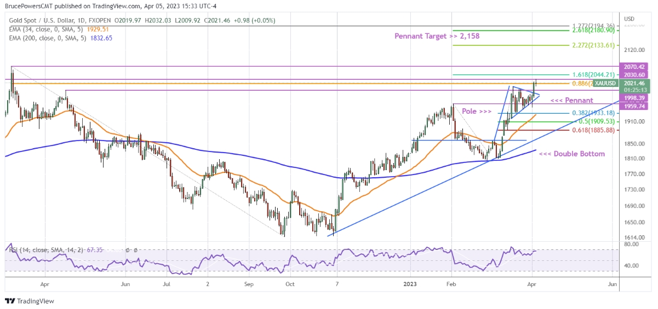
Task: Select the EMA 200 indicator legend
Action: tap(51, 38)
